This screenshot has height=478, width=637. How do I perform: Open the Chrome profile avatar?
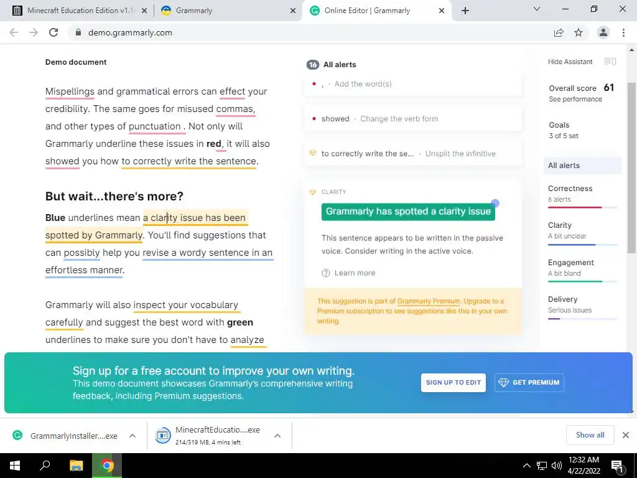603,32
